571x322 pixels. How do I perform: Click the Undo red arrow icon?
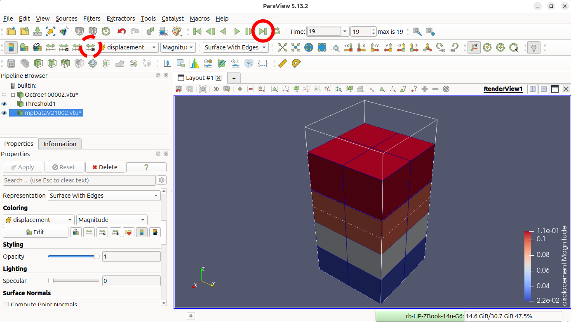(121, 31)
